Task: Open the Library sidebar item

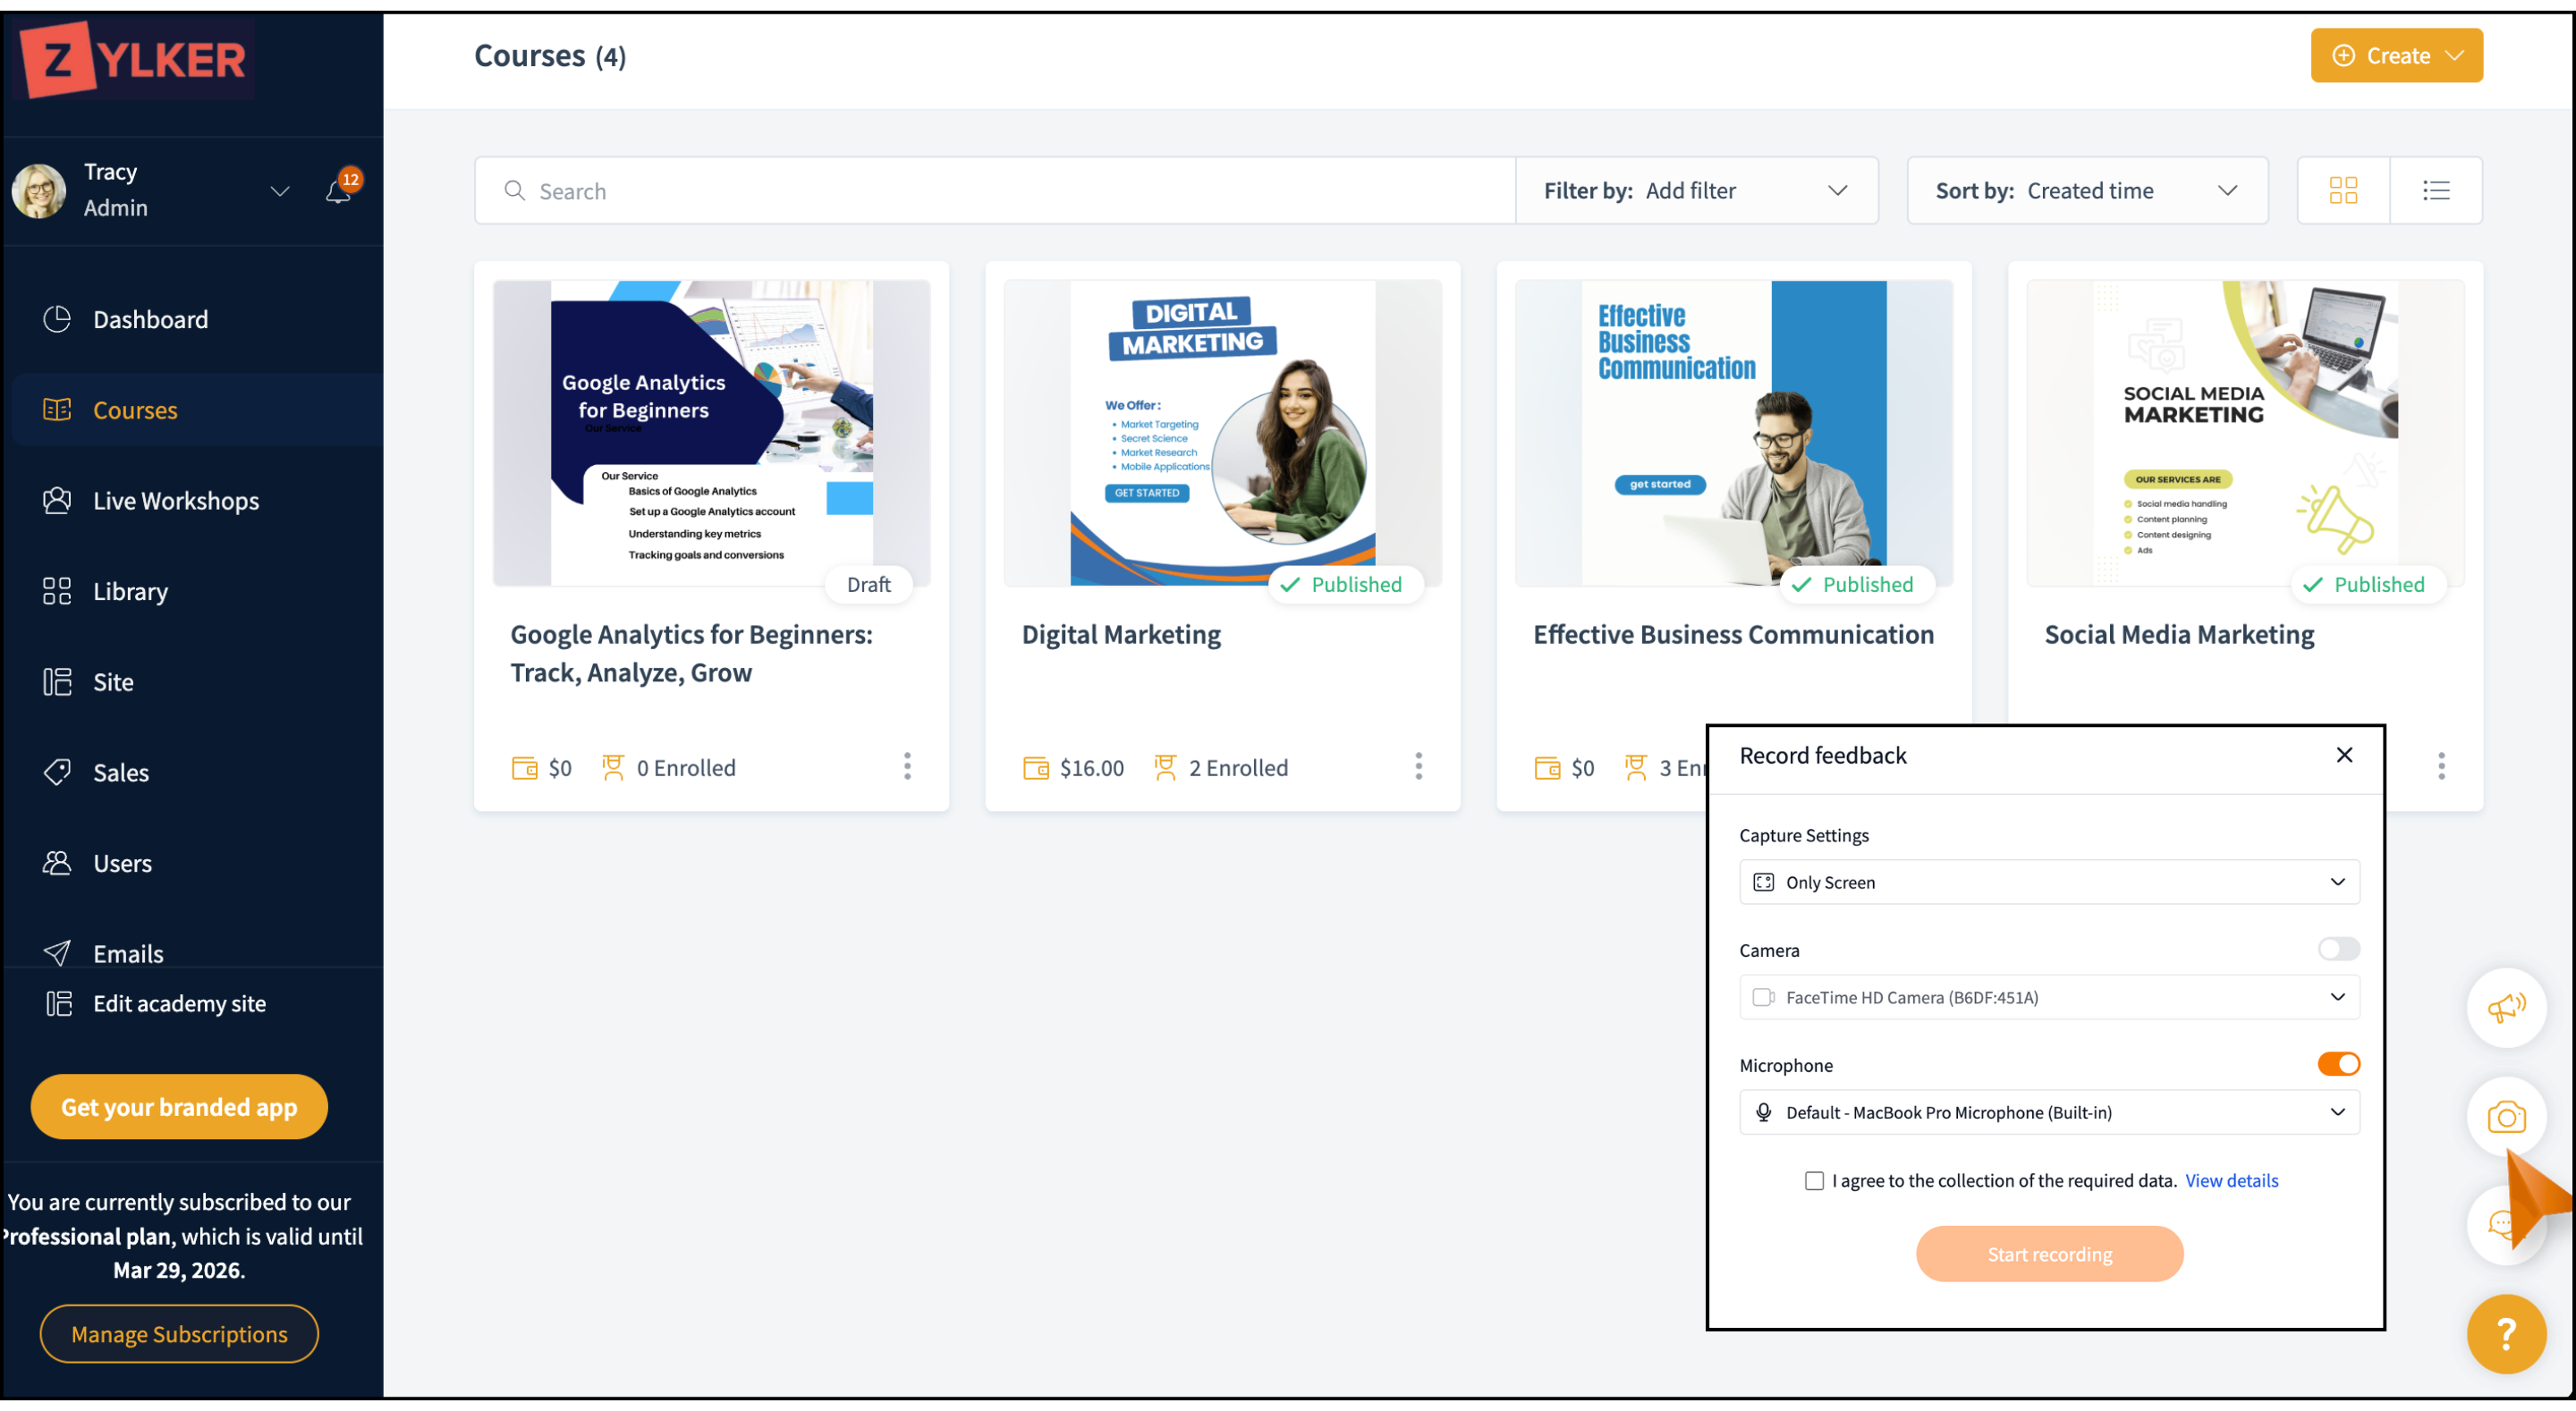Action: coord(130,591)
